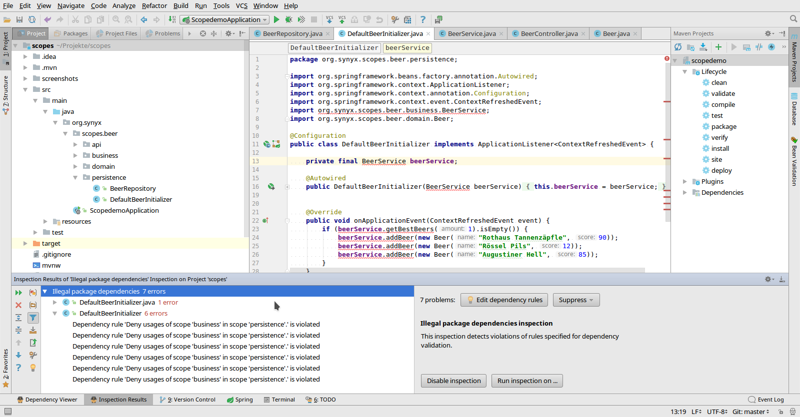Go to next problem with down arrow
The width and height of the screenshot is (800, 417).
click(18, 355)
